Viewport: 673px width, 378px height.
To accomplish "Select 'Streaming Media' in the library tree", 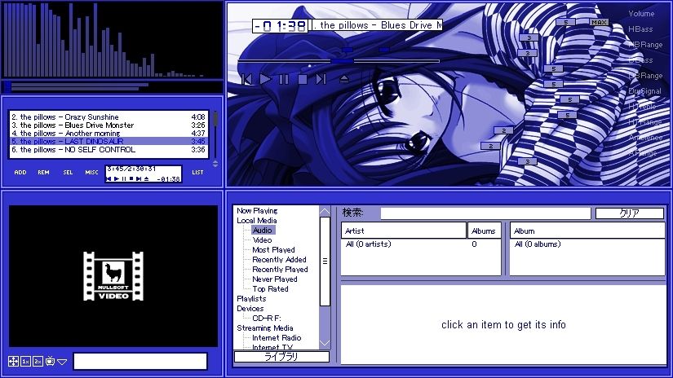I will [x=265, y=328].
